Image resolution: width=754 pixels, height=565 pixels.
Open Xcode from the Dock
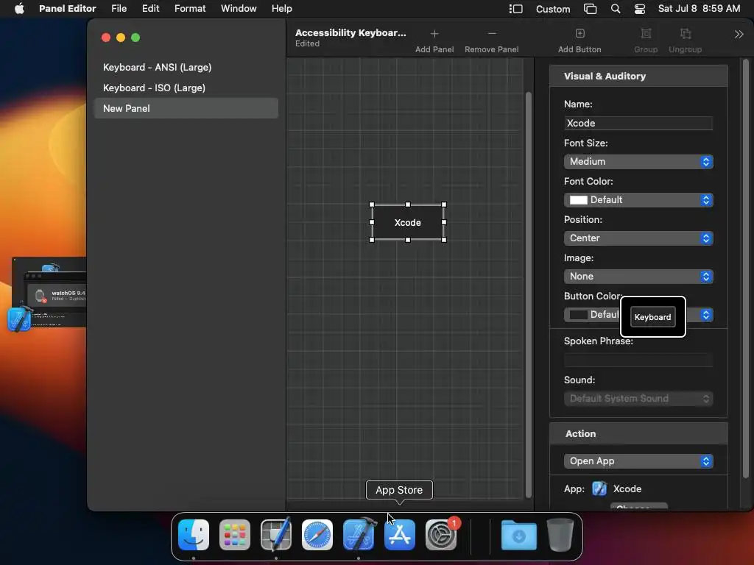[x=359, y=534]
